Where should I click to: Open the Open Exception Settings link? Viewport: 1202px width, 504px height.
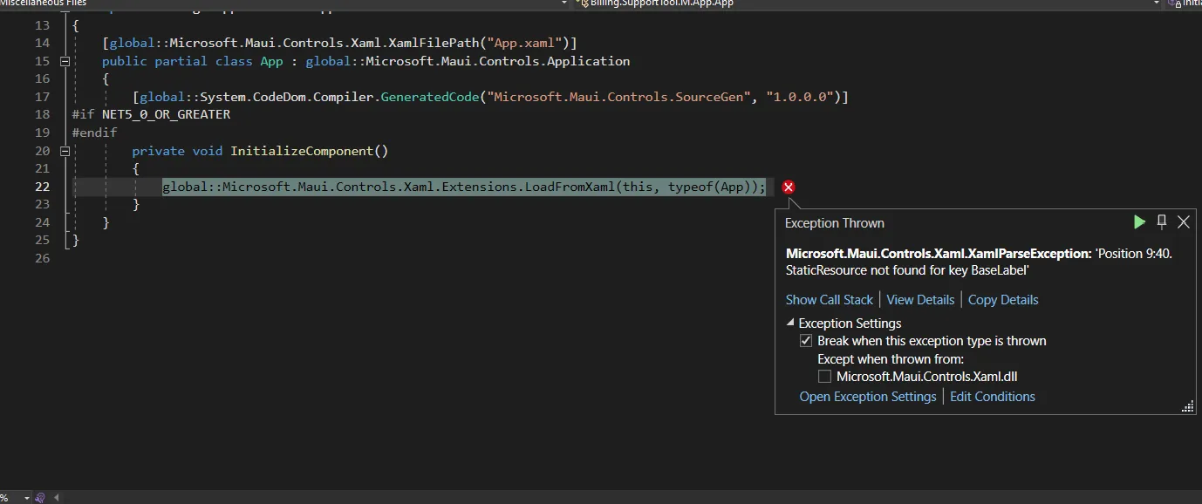click(x=868, y=397)
